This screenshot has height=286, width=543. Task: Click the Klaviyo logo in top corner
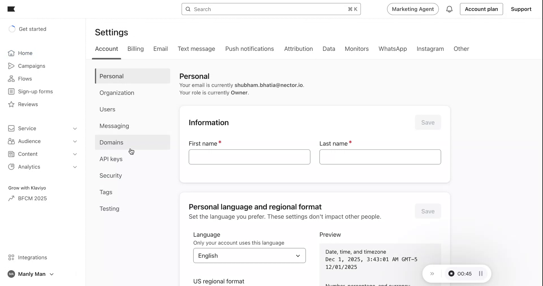coord(11,9)
